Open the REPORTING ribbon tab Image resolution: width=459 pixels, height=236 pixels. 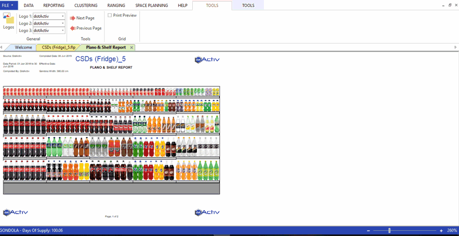53,5
